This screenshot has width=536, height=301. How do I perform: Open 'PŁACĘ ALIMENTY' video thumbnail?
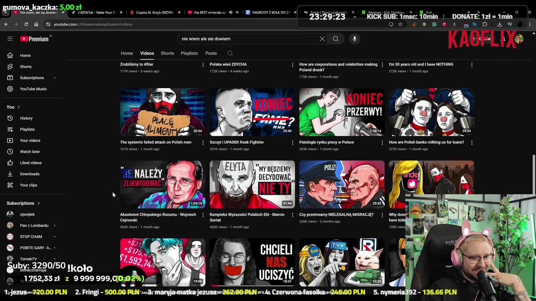tap(162, 112)
